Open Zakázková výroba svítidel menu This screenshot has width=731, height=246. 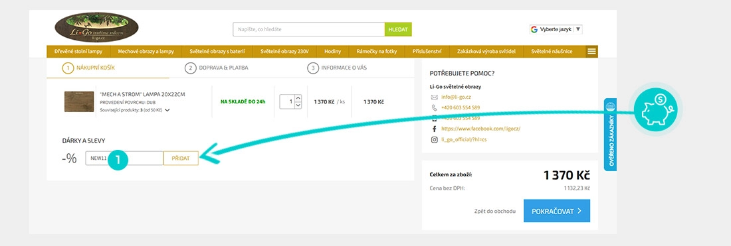pyautogui.click(x=486, y=51)
